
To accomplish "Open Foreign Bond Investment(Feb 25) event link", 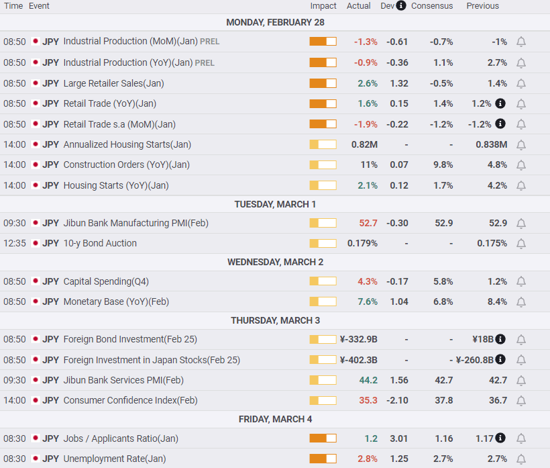I will point(130,339).
